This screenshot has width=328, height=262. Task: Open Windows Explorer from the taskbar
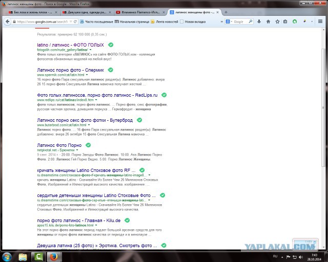click(x=23, y=257)
